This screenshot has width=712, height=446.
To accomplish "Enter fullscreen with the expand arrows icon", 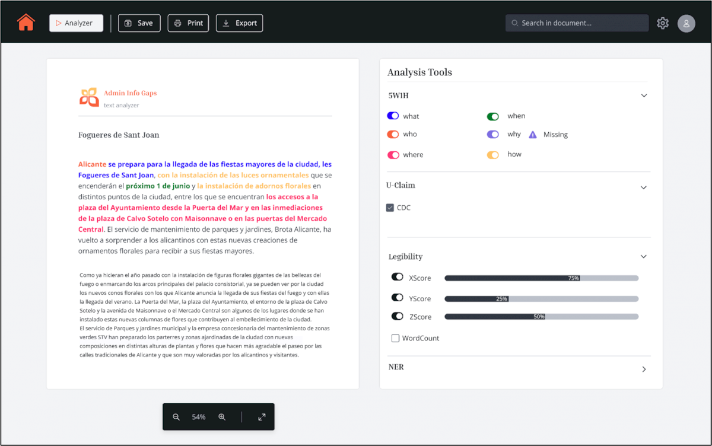I will [262, 417].
